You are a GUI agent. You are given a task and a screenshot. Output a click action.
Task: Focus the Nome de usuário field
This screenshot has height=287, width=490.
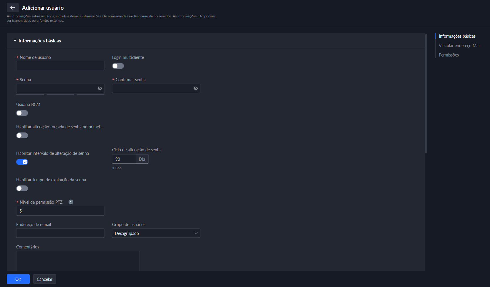click(60, 66)
